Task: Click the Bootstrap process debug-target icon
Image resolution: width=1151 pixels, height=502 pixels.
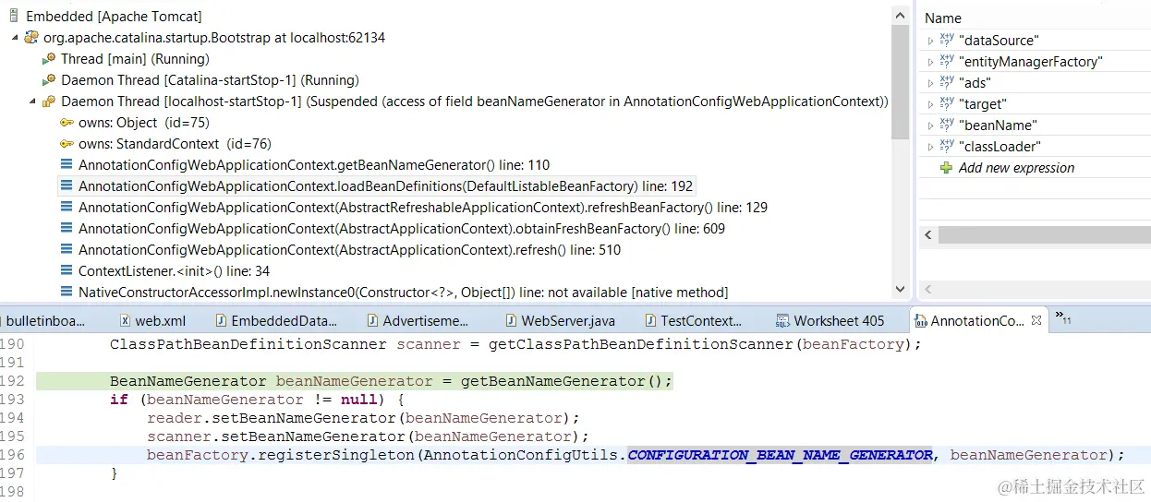Action: coord(31,38)
